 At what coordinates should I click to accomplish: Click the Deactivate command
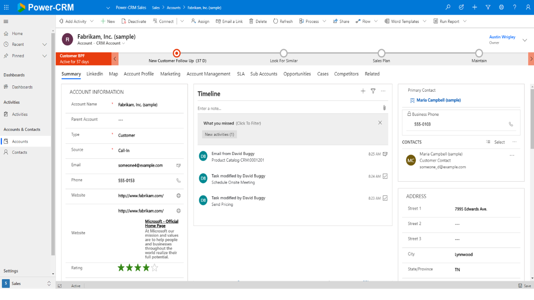click(134, 21)
